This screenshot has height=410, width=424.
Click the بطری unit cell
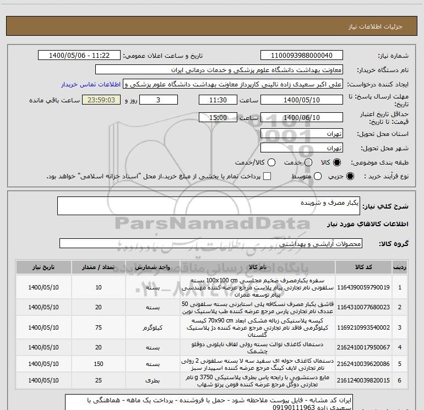pyautogui.click(x=153, y=380)
